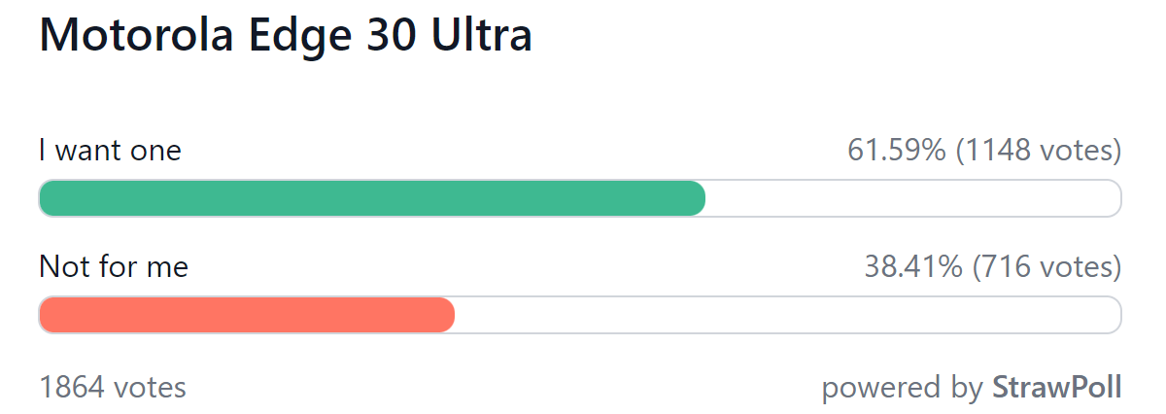Click the rounded right end of the green bar
The width and height of the screenshot is (1166, 414).
click(698, 198)
